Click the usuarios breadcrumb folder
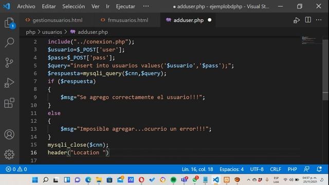329x185 pixels. coord(52,32)
